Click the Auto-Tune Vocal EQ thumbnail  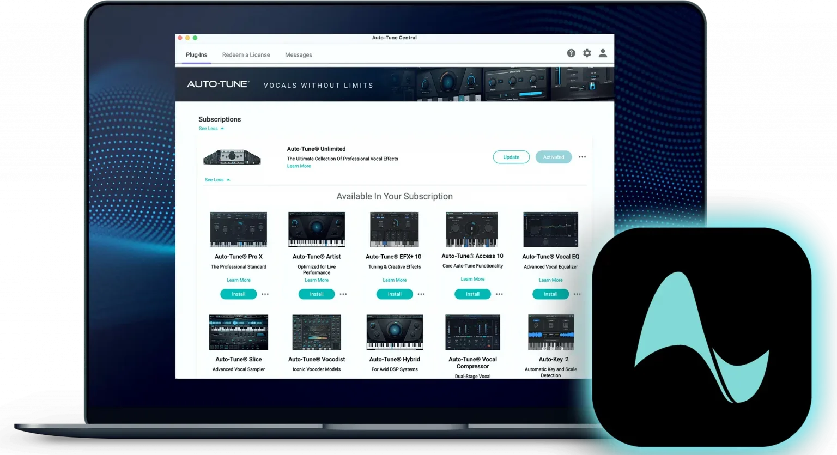pos(550,229)
